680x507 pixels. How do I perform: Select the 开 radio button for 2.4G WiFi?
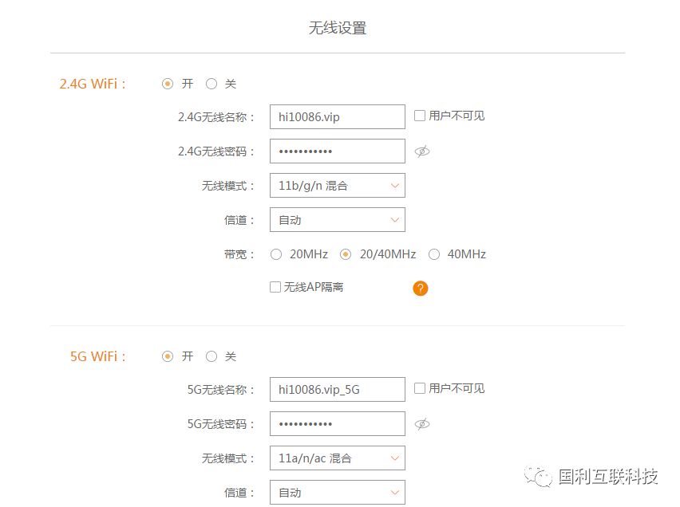click(168, 83)
